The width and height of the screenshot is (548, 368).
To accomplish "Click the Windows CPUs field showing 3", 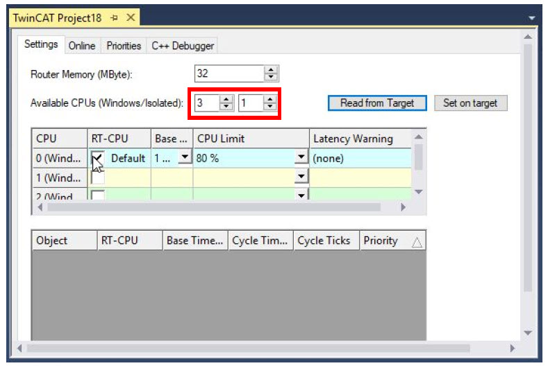I will (206, 103).
